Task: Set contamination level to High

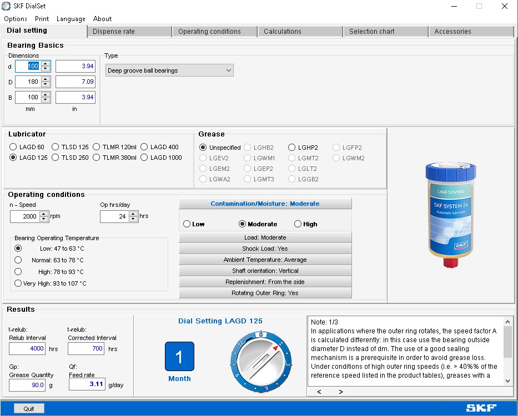Action: pyautogui.click(x=305, y=224)
